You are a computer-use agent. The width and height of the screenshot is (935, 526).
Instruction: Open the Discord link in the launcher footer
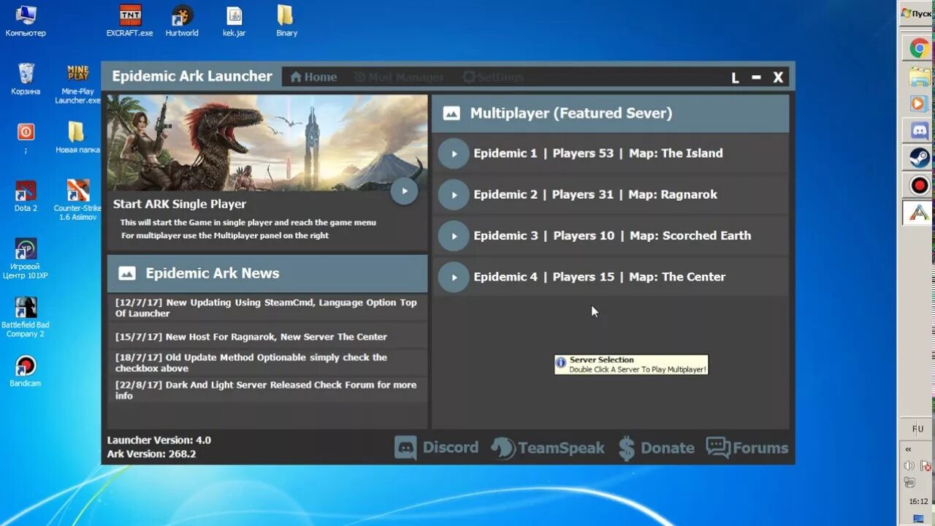point(437,448)
